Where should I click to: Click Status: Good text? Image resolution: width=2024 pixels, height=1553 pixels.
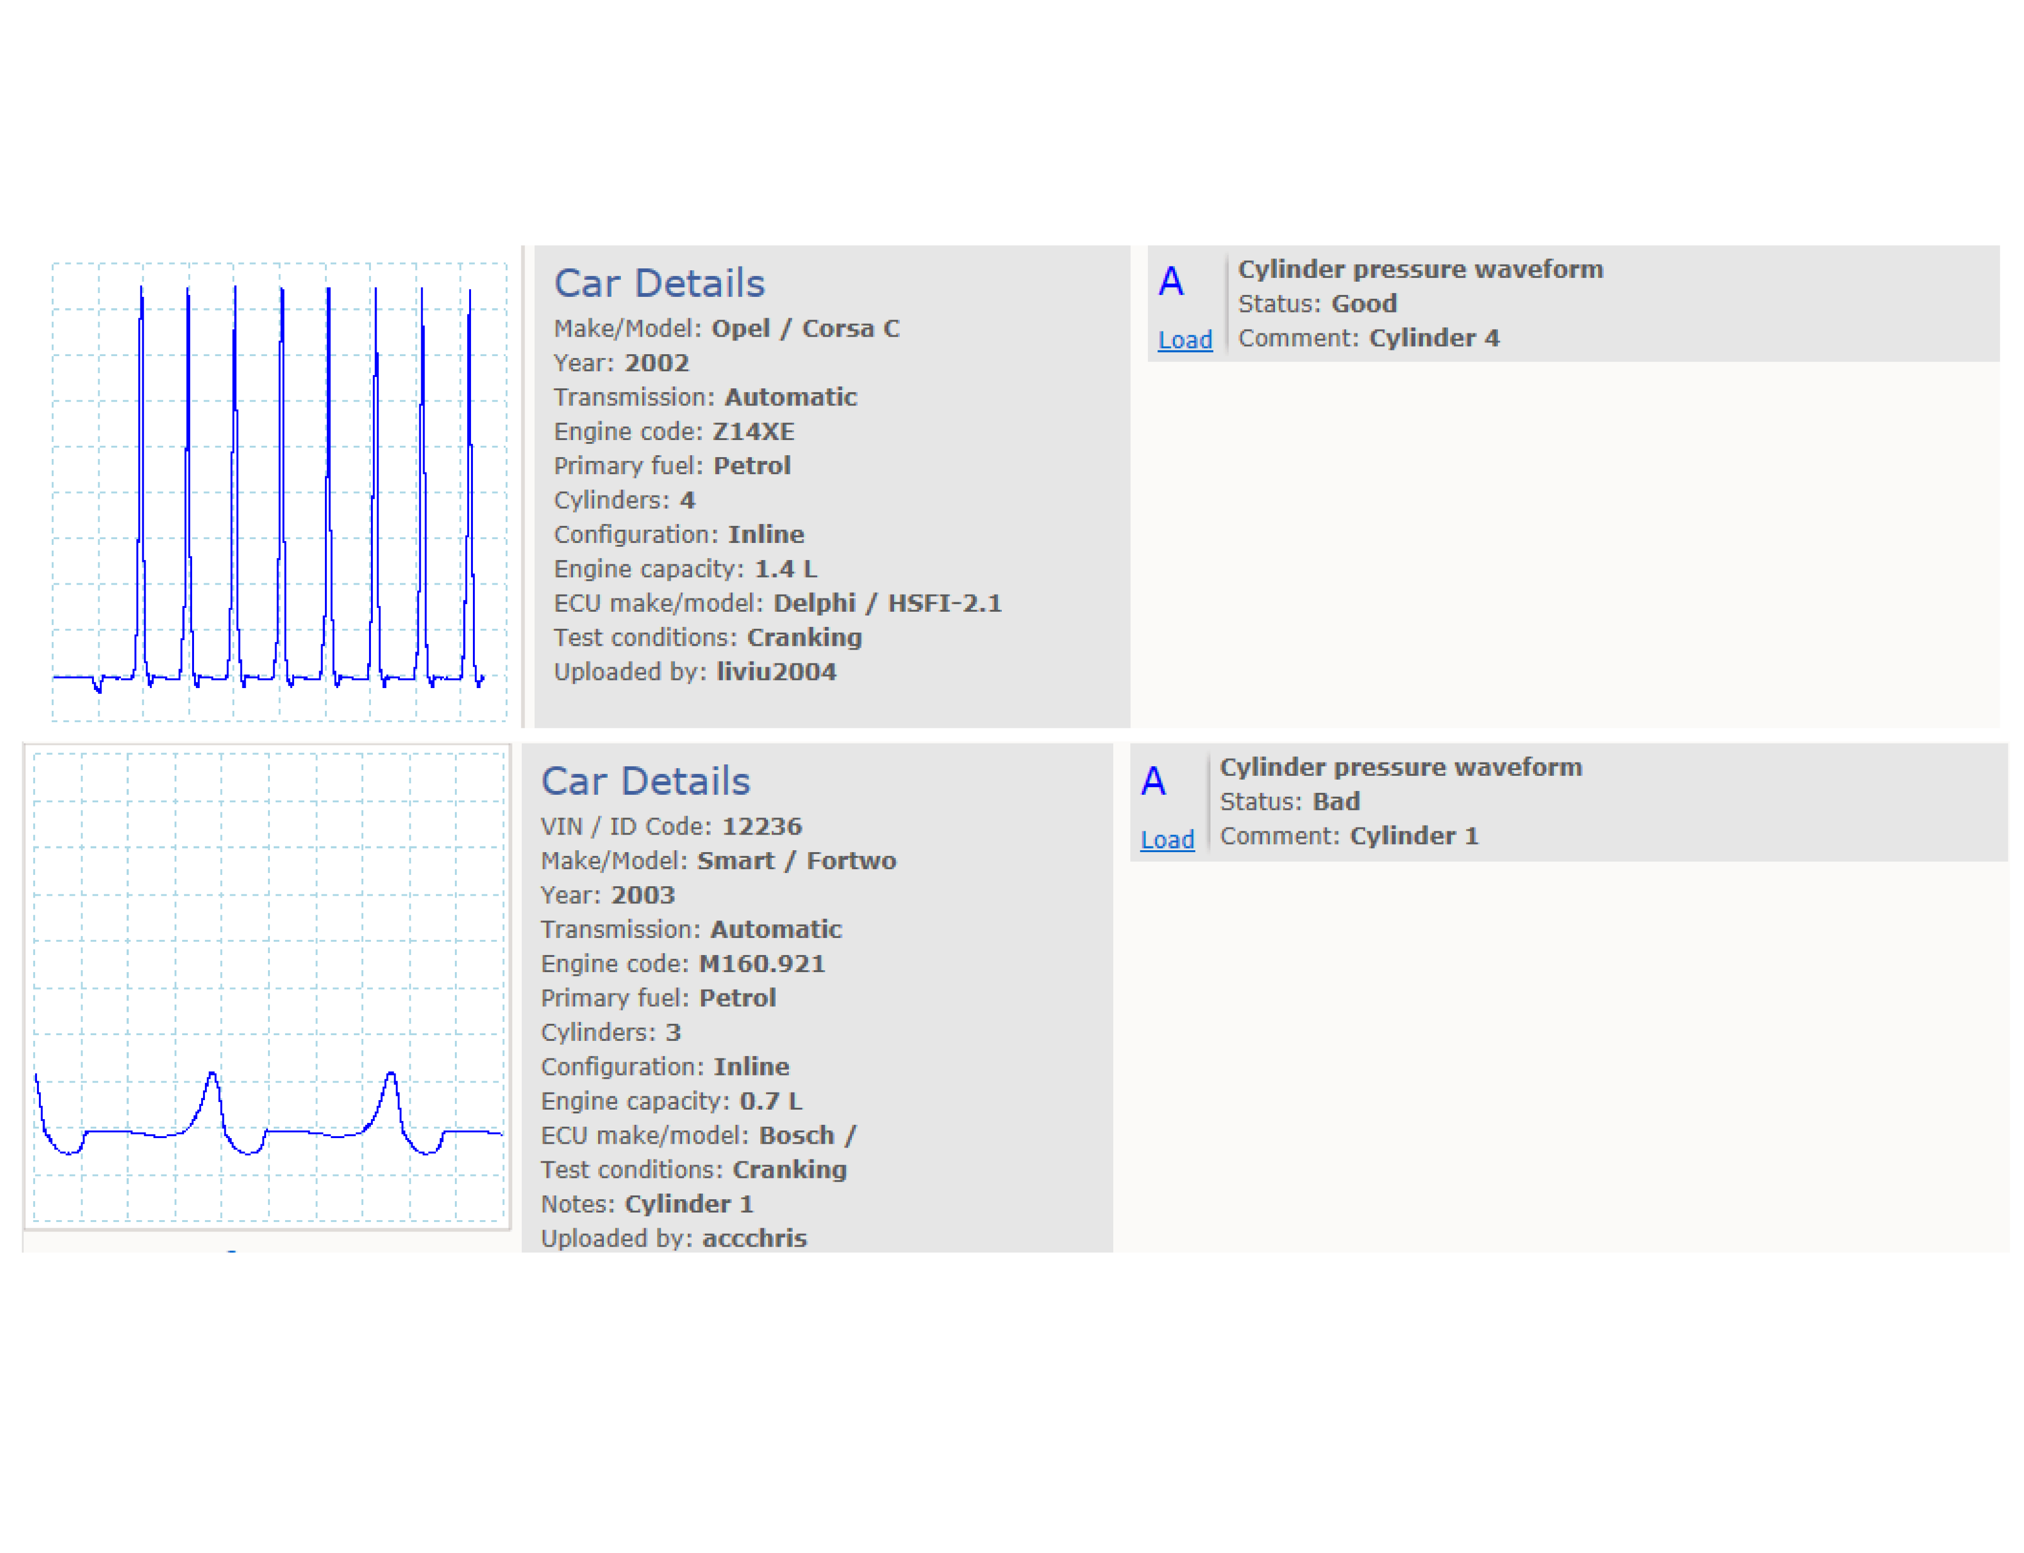[x=1318, y=303]
